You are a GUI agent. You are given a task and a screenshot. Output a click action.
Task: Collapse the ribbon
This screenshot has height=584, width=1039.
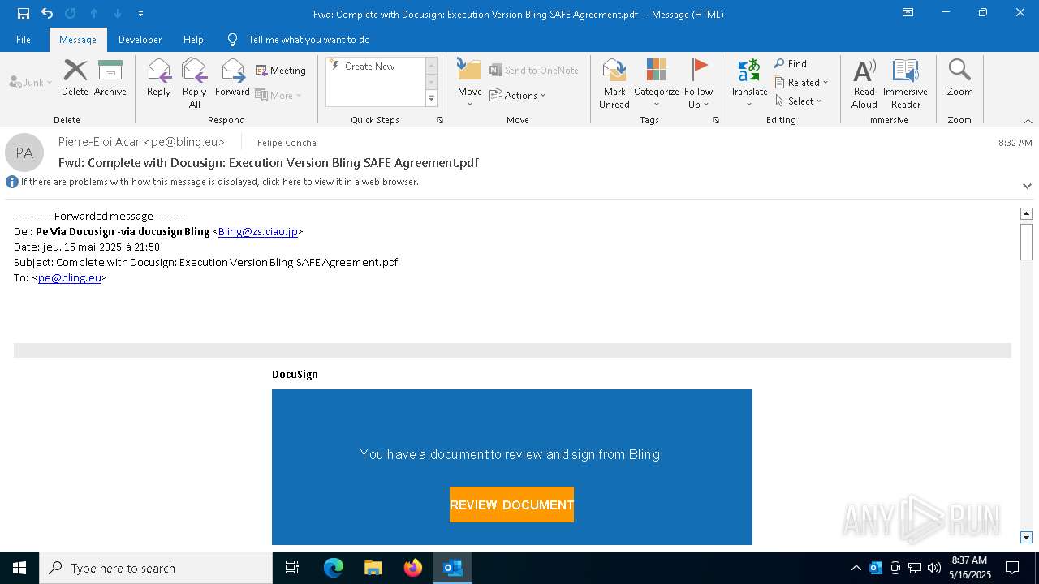(1028, 120)
